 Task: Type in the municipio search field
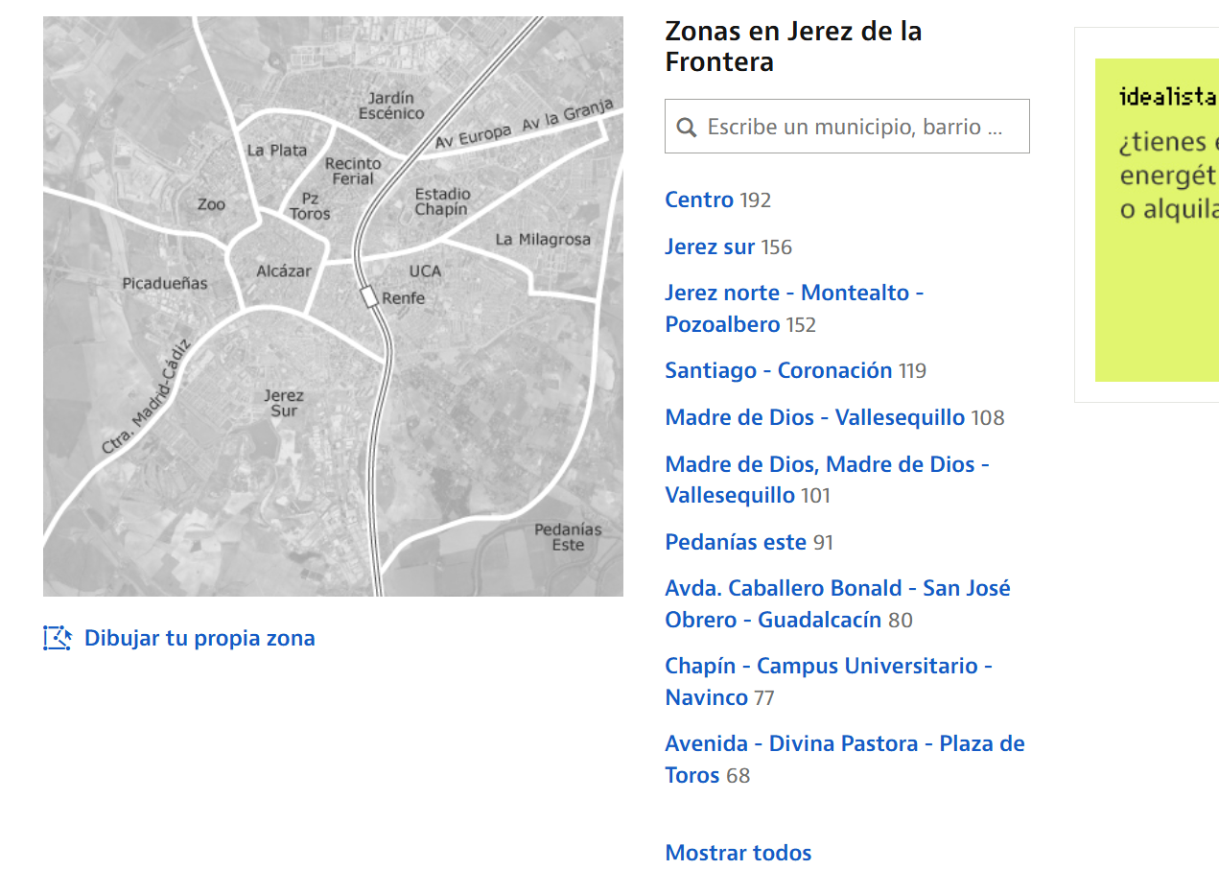click(x=854, y=127)
